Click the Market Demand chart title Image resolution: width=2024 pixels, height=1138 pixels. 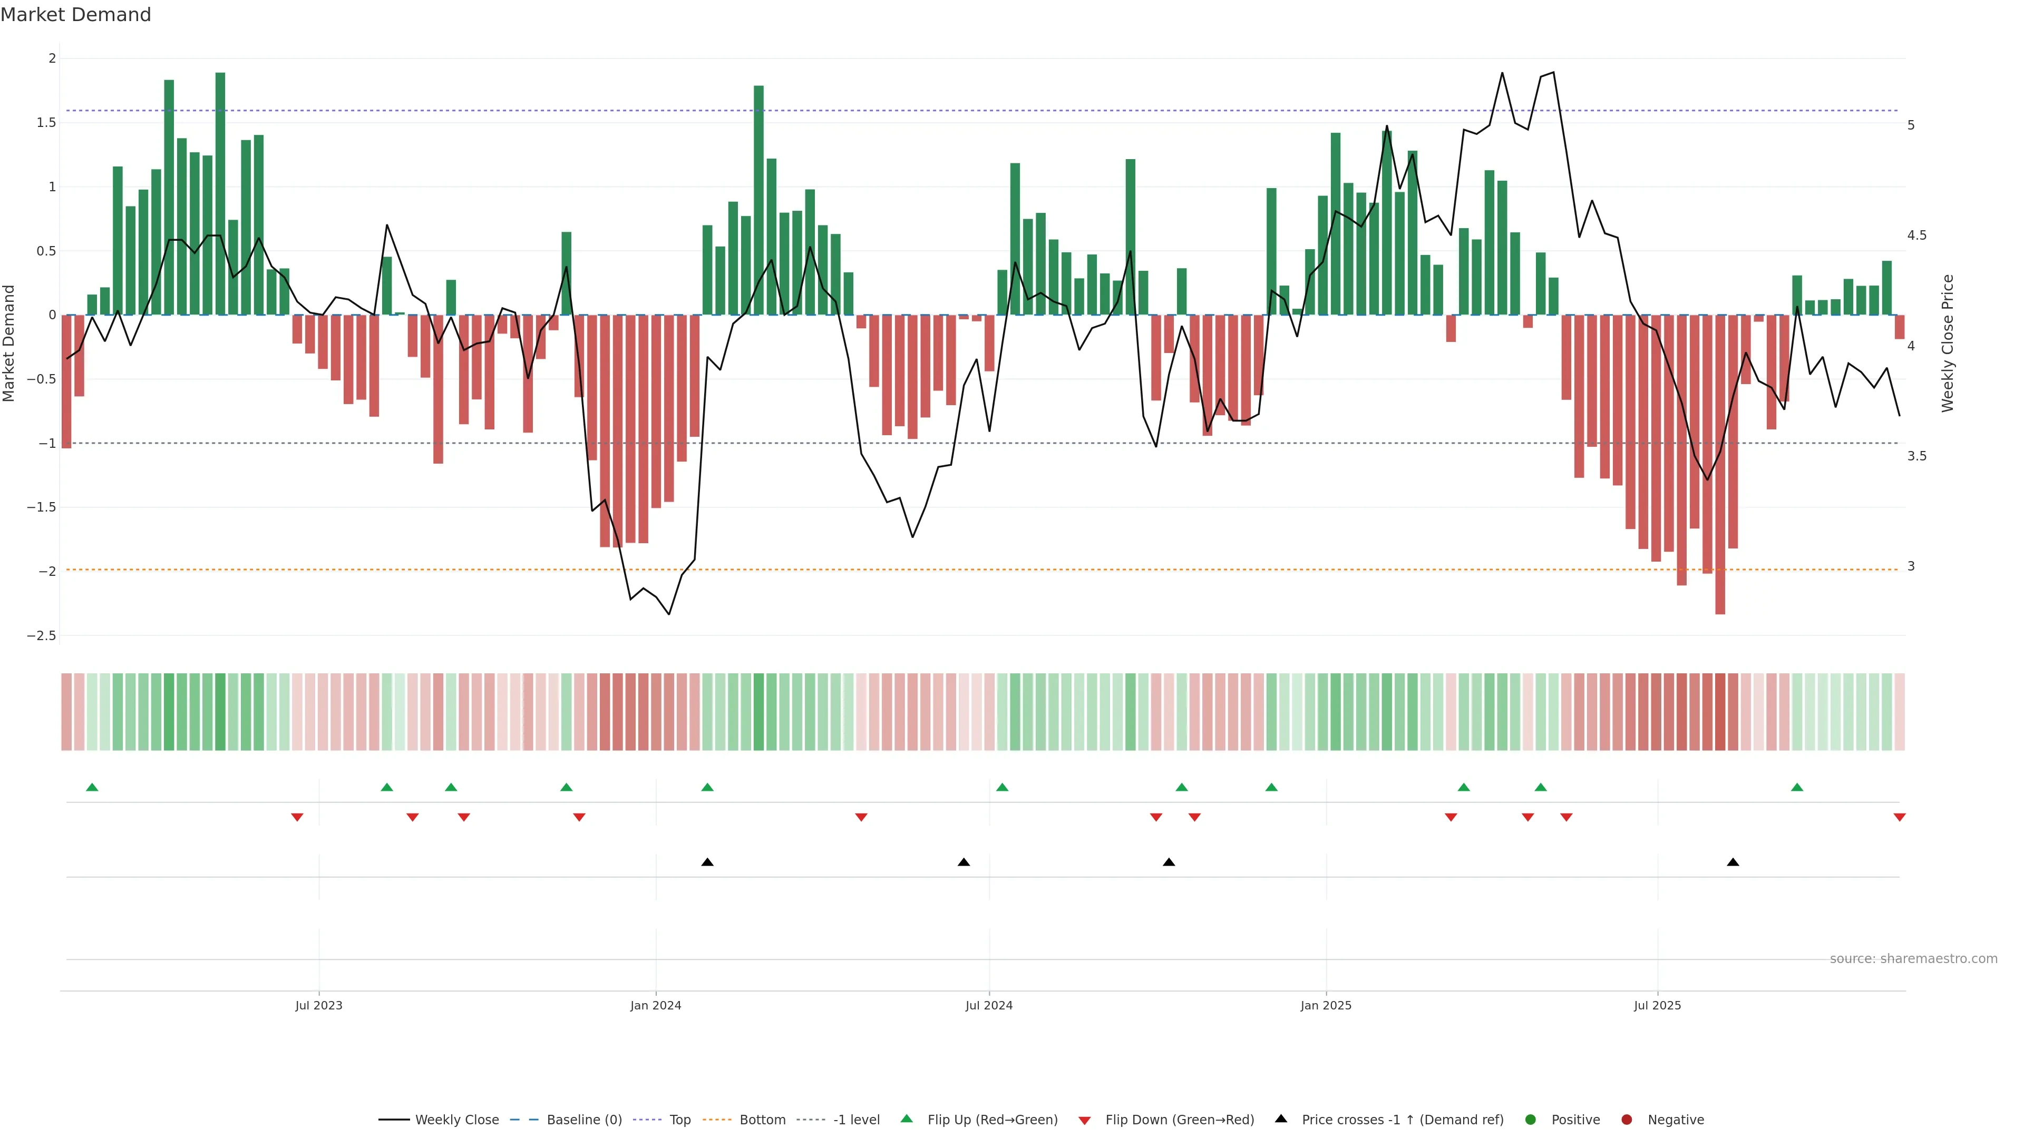click(75, 15)
